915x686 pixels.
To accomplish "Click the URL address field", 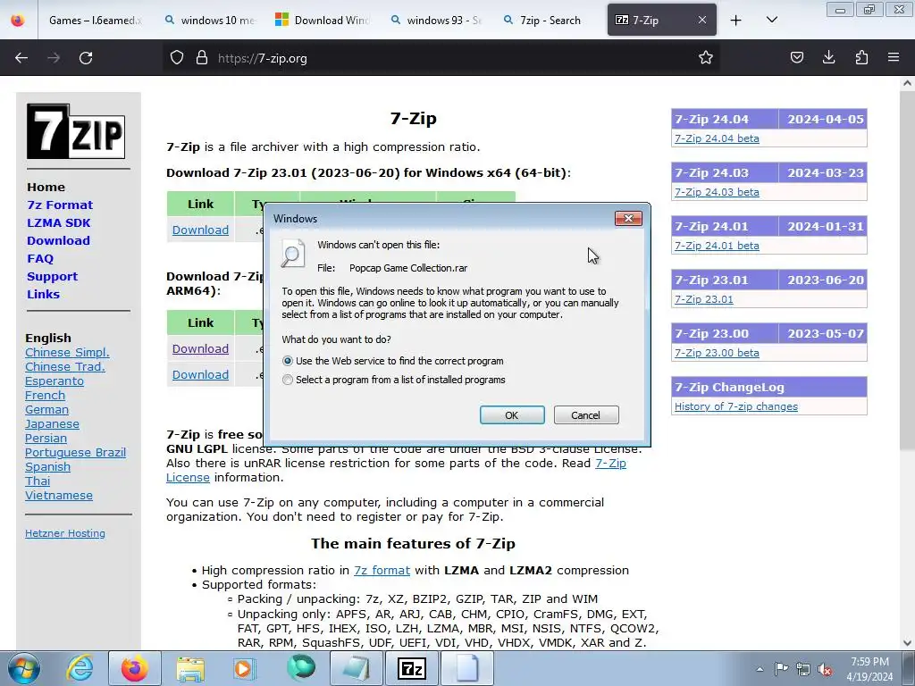I will point(443,58).
